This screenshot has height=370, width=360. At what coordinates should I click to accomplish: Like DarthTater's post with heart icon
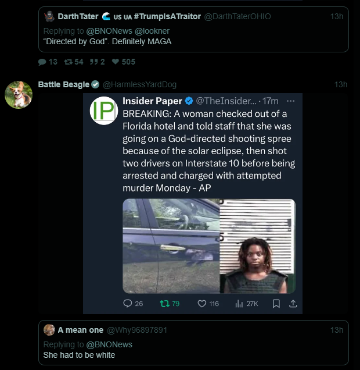point(116,62)
